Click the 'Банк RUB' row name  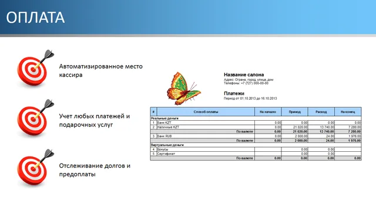[x=164, y=136]
